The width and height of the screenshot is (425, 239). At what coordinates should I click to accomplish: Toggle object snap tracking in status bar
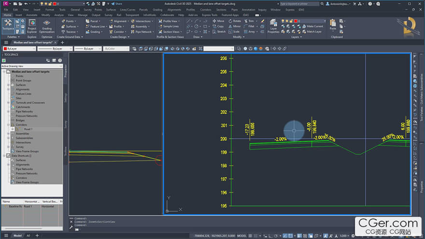click(285, 236)
